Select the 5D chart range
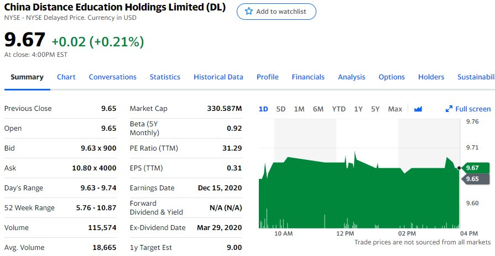 coord(280,109)
